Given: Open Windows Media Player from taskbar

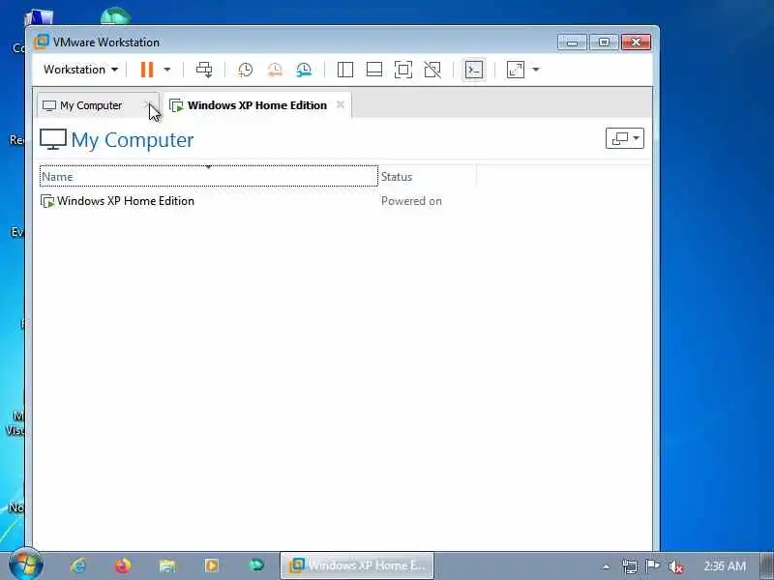Looking at the screenshot, I should point(211,565).
